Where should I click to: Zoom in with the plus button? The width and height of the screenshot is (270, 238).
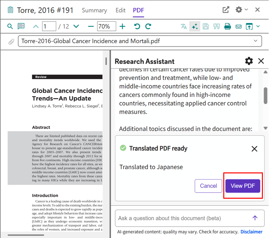coord(122,26)
